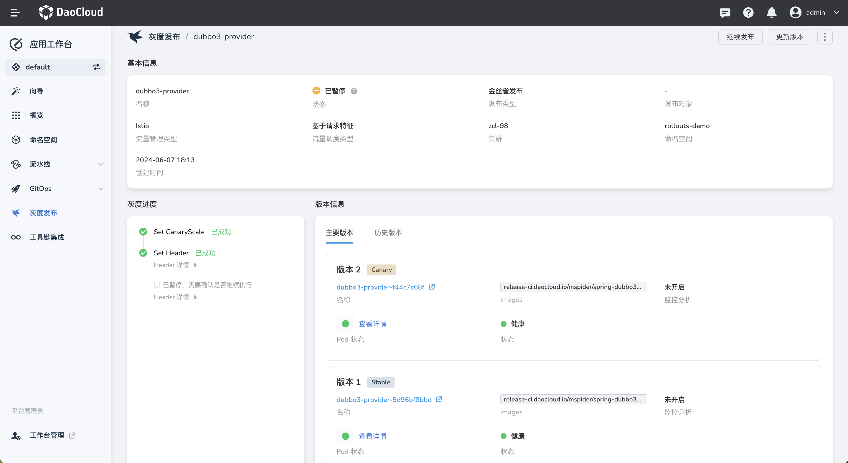Open 工作台管理 in sidebar

pos(47,435)
